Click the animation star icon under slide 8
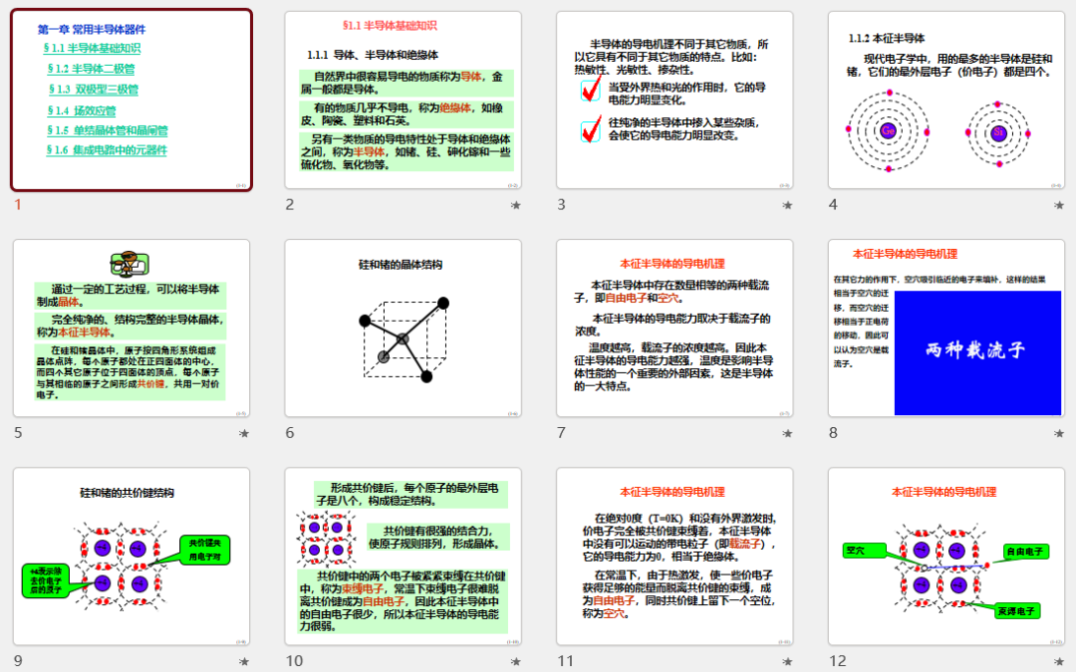The height and width of the screenshot is (672, 1076). click(x=1059, y=433)
